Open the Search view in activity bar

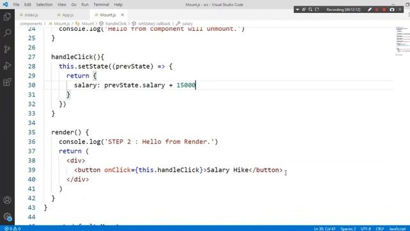click(7, 33)
